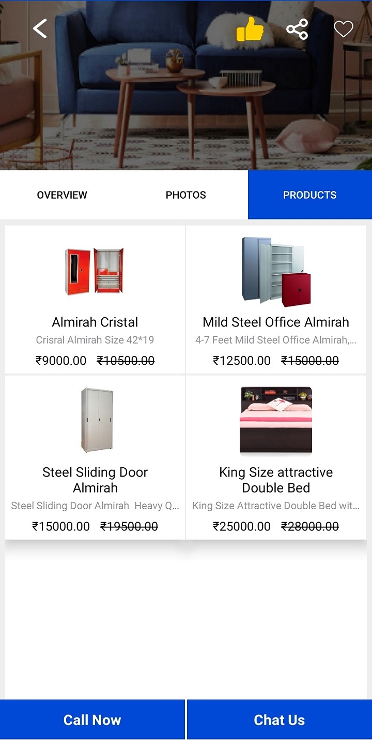This screenshot has height=740, width=372.
Task: Open the share icon
Action: tap(297, 29)
